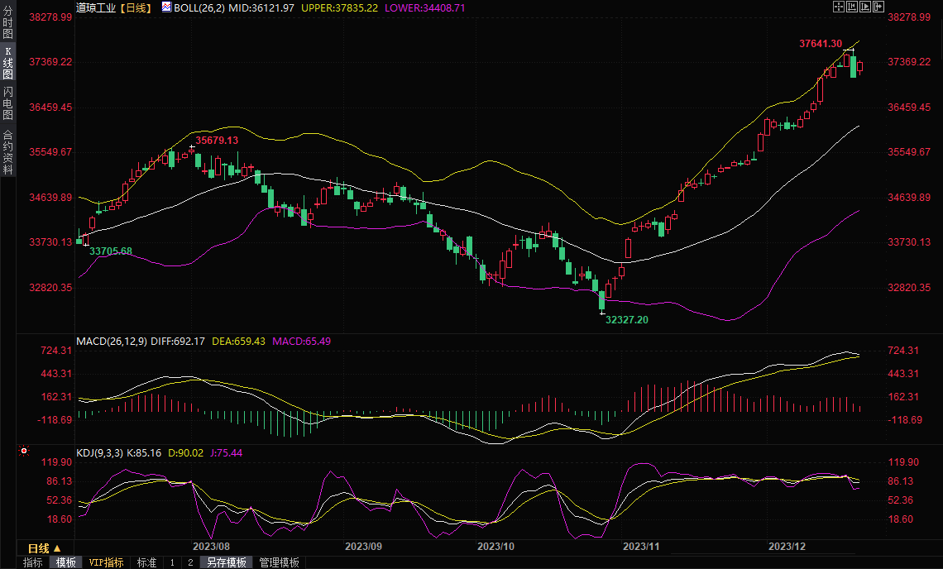Image resolution: width=943 pixels, height=569 pixels.
Task: Choose the 标准 template
Action: pyautogui.click(x=146, y=562)
